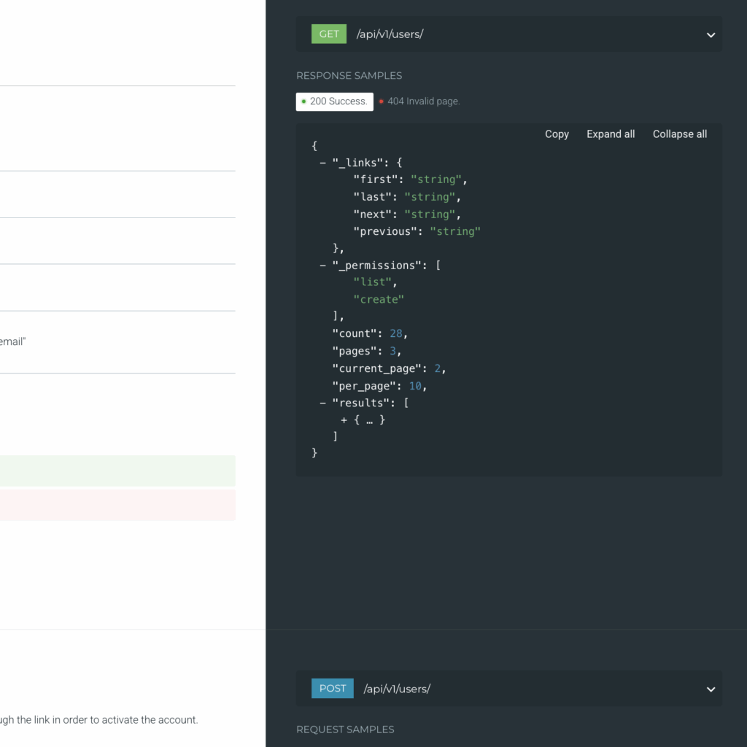Screen dimensions: 747x747
Task: Click the "create" permission value
Action: point(379,300)
